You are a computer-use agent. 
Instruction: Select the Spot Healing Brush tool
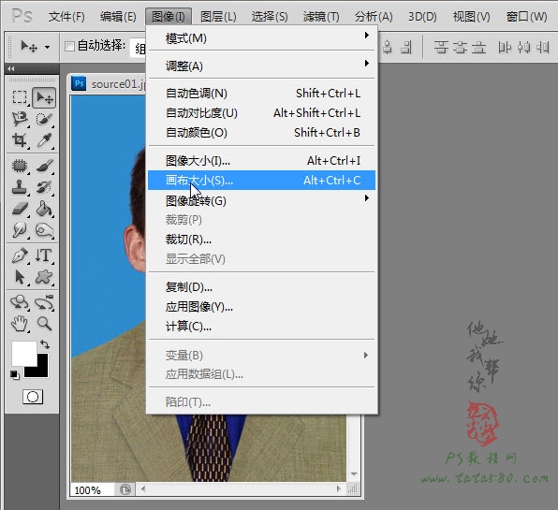[20, 166]
